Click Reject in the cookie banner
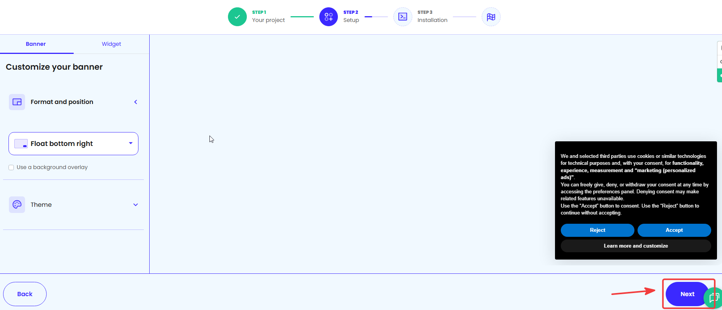This screenshot has height=310, width=722. coord(597,230)
